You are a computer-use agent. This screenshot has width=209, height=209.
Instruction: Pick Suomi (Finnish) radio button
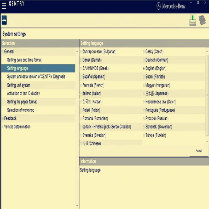point(144,77)
